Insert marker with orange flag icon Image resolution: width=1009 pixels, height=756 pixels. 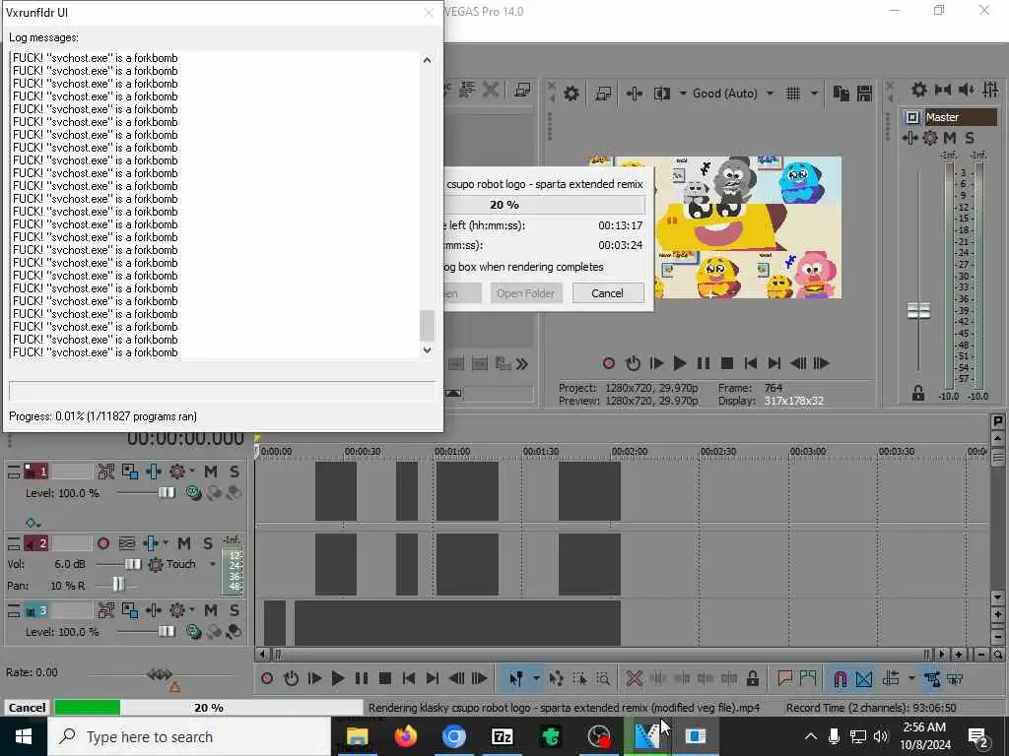pos(784,678)
